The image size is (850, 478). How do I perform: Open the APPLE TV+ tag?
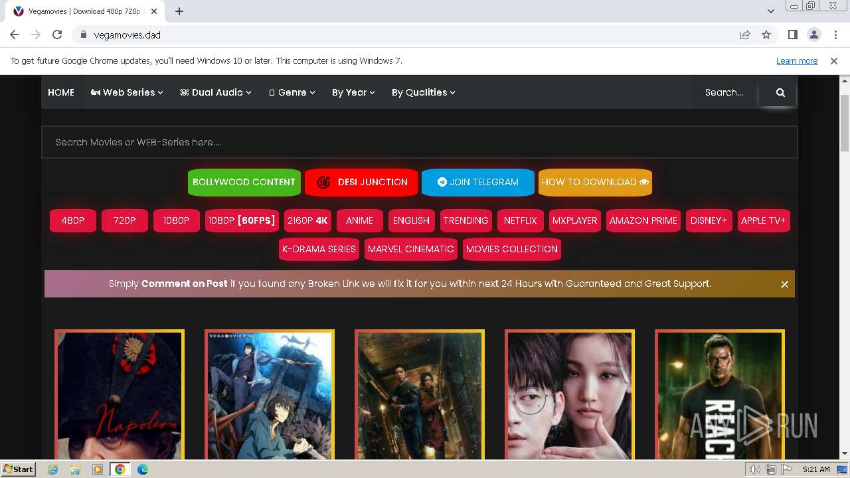(x=764, y=220)
